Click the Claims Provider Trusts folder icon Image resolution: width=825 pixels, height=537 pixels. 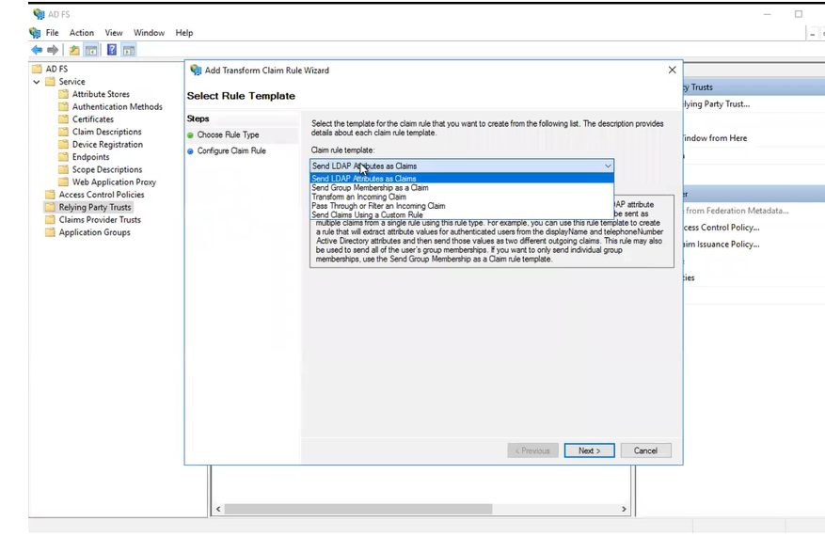[x=51, y=220]
